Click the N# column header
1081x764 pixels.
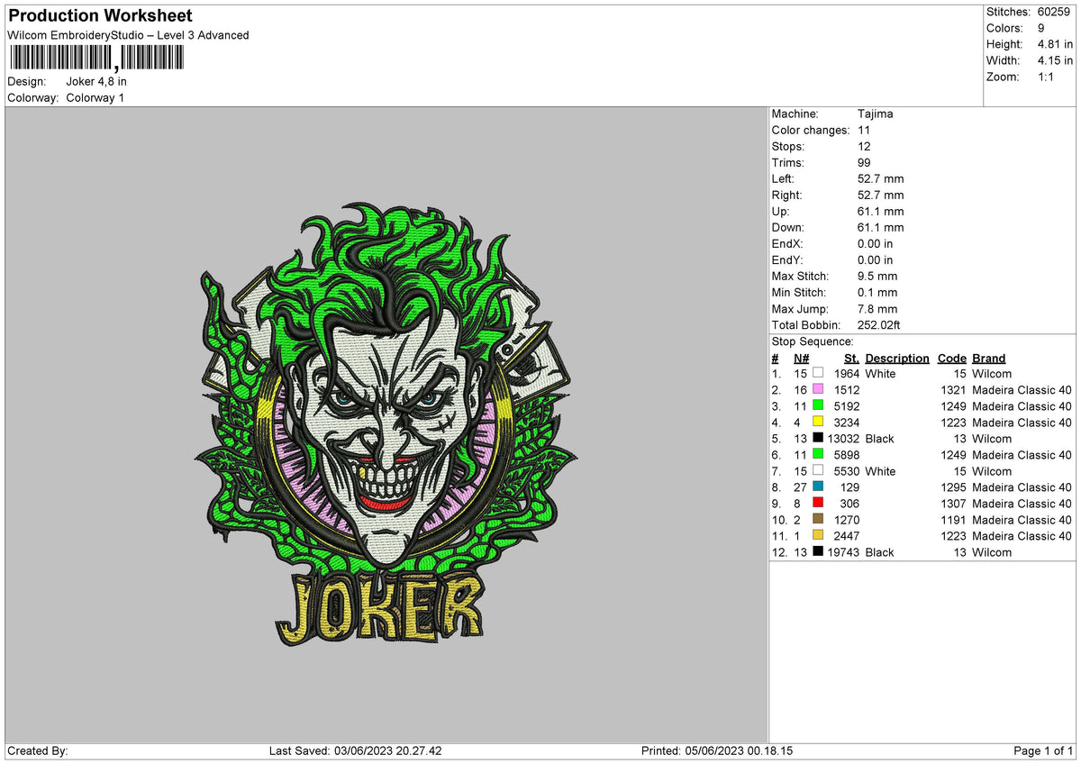[802, 359]
